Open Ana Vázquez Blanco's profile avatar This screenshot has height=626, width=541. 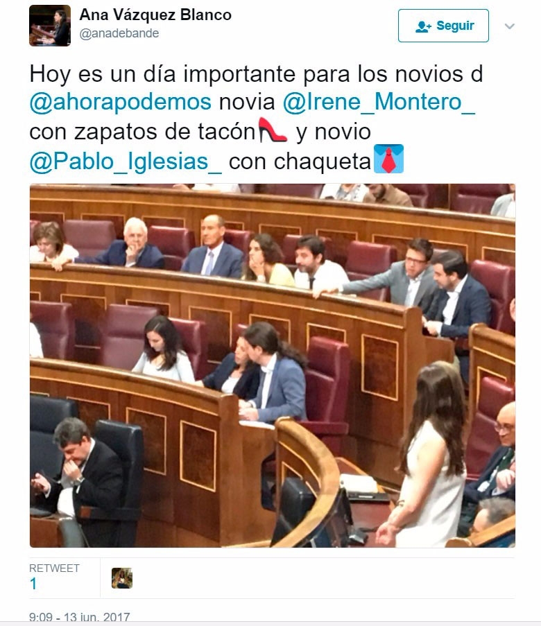tap(50, 26)
